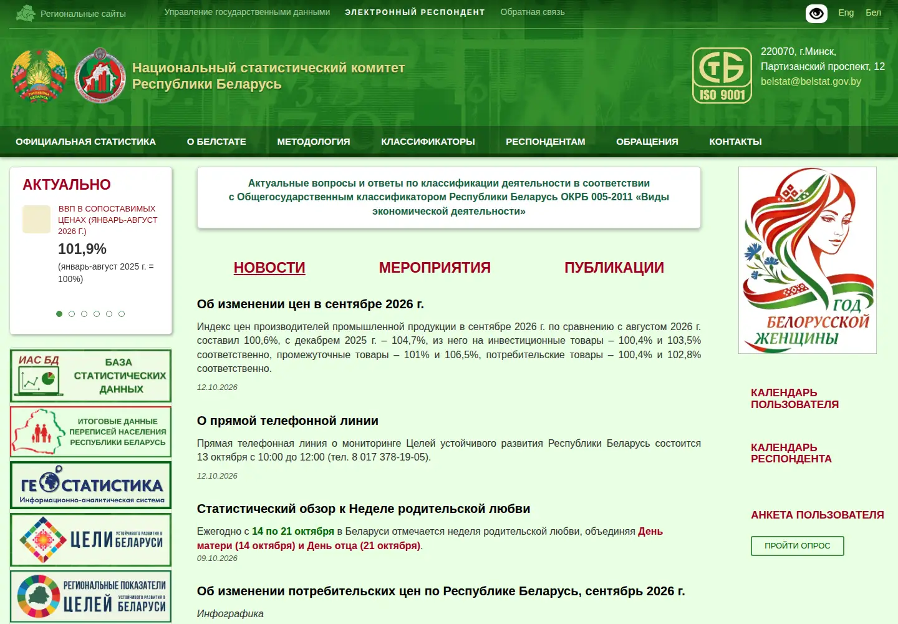This screenshot has height=624, width=898.
Task: Open the Обращения menu
Action: [647, 142]
